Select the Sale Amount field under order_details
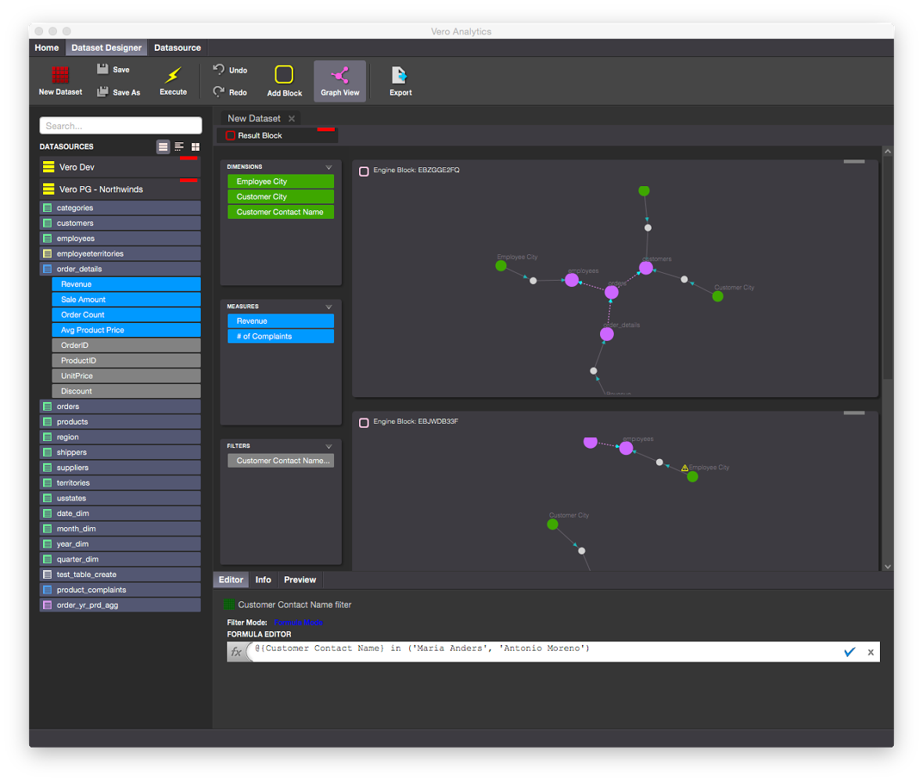 click(x=127, y=300)
